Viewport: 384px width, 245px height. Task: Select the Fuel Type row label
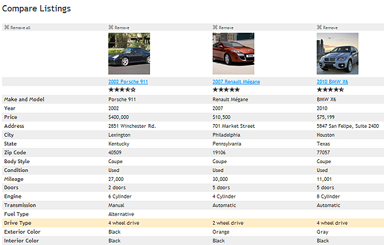point(16,214)
